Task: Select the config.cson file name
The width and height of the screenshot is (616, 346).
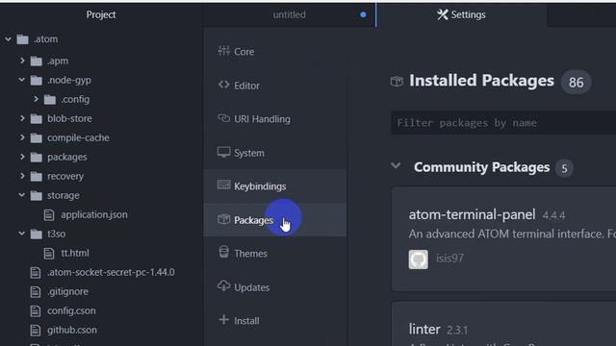Action: (x=71, y=310)
